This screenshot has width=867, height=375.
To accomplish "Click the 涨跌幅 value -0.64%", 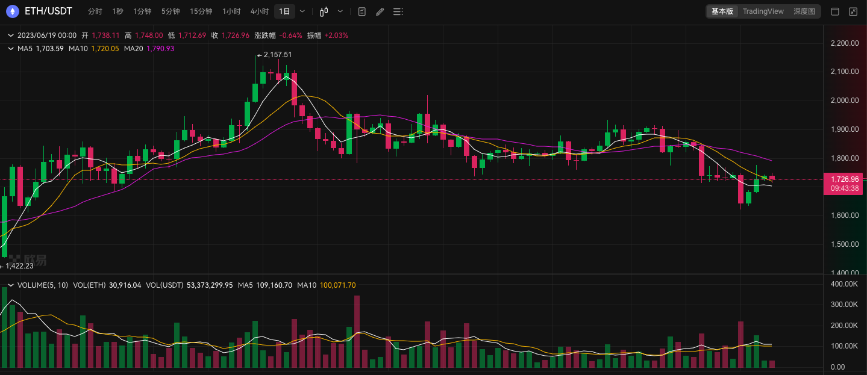I will tap(290, 36).
